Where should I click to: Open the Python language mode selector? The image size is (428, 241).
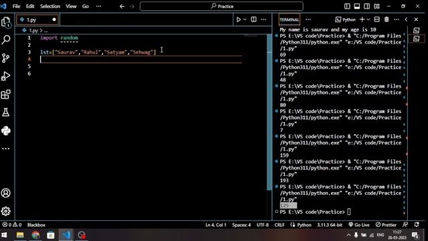[x=304, y=225]
